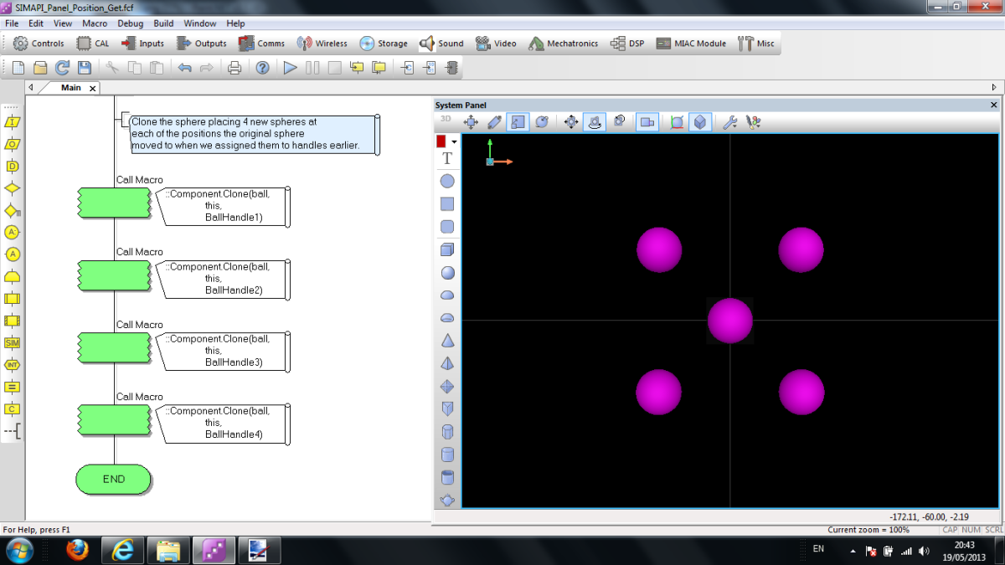This screenshot has width=1005, height=565.
Task: Select the Calculation icon in flowchart toolbar
Action: click(x=13, y=387)
